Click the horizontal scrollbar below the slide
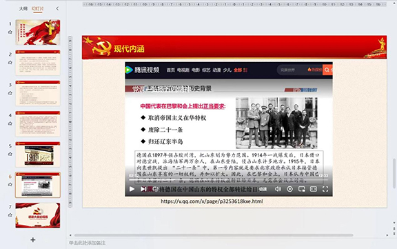Image resolution: width=397 pixels, height=249 pixels. coord(214,235)
